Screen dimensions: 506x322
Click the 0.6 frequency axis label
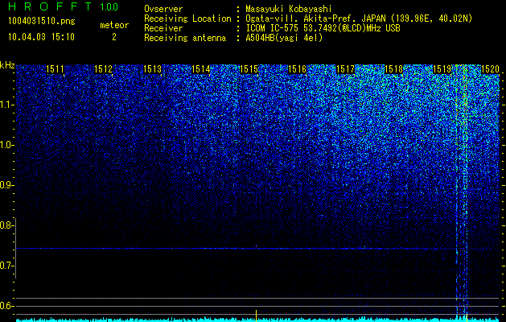(x=6, y=306)
